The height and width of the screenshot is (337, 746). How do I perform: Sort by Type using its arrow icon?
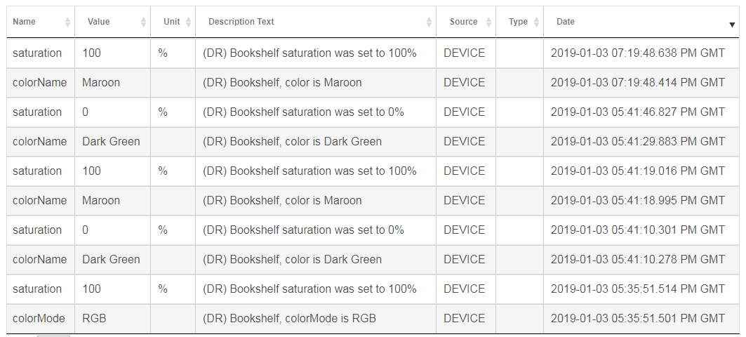[536, 22]
